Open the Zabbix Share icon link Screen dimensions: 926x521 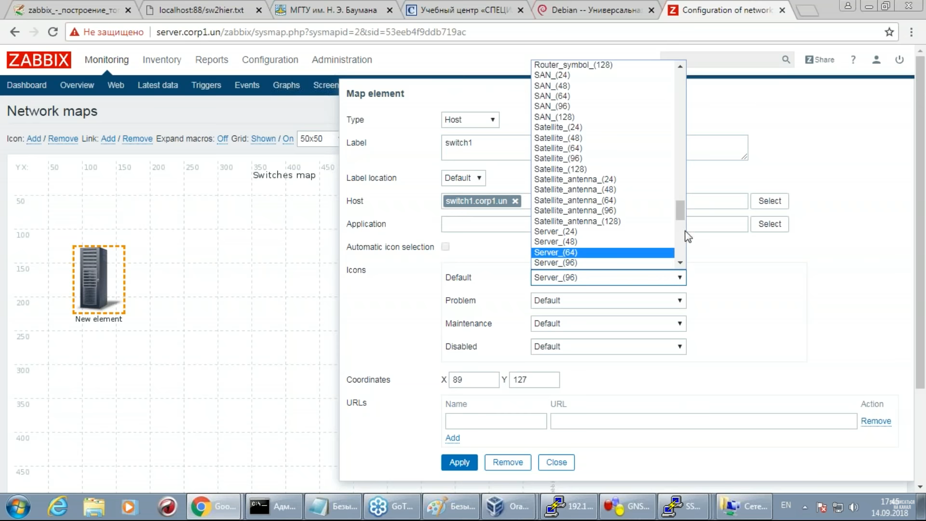pyautogui.click(x=819, y=59)
